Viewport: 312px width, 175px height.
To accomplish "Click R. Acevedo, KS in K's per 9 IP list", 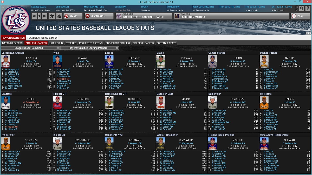I will click(12, 151).
